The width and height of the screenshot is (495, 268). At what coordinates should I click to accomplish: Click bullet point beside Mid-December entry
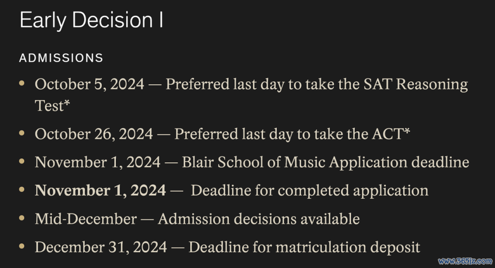click(22, 218)
